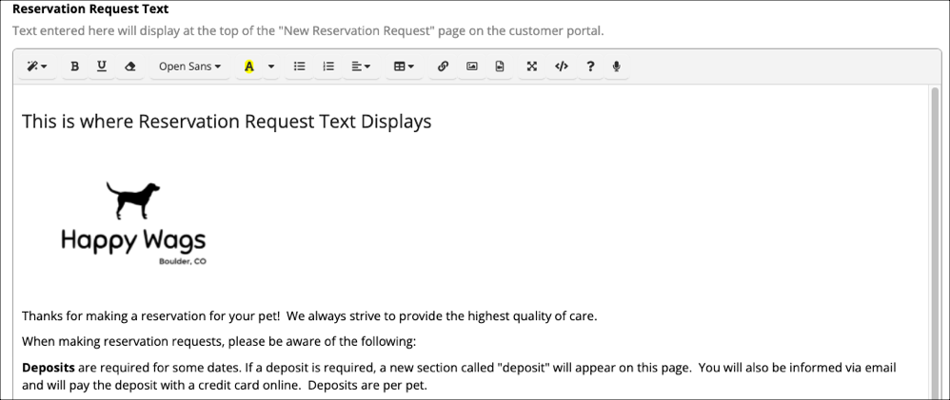Insert a file with the document icon
Image resolution: width=950 pixels, height=400 pixels.
[499, 67]
